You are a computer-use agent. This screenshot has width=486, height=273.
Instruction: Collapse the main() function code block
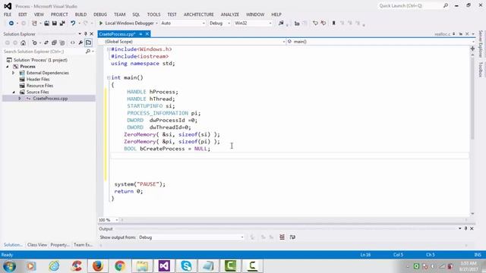109,77
